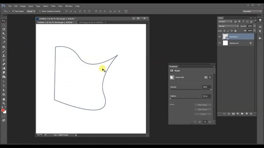Open the Layers panel flyout menu

(255, 18)
